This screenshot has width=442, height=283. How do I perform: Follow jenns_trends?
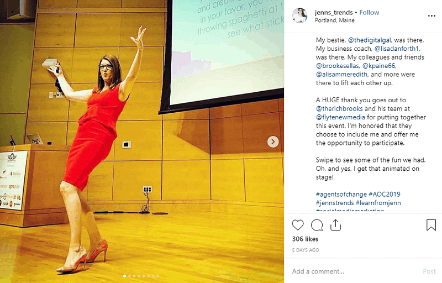[369, 12]
